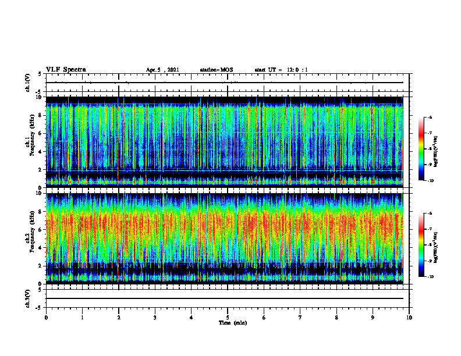Click the ch.1 voltage waveform trace
Viewport: 461px width, 356px height.
pos(225,83)
